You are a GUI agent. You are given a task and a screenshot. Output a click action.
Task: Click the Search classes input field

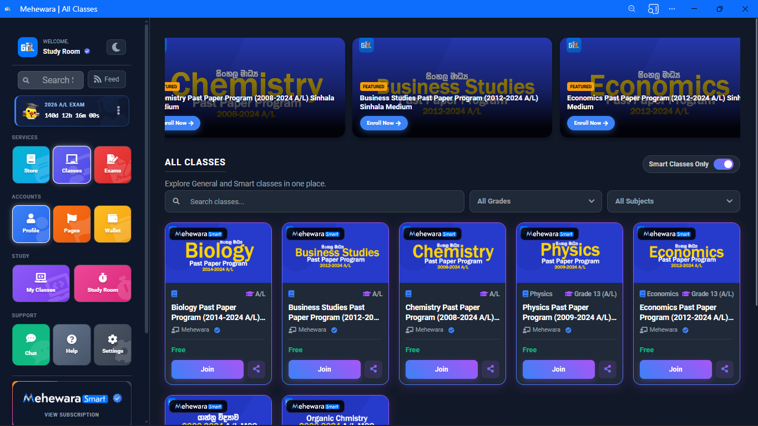pyautogui.click(x=315, y=201)
